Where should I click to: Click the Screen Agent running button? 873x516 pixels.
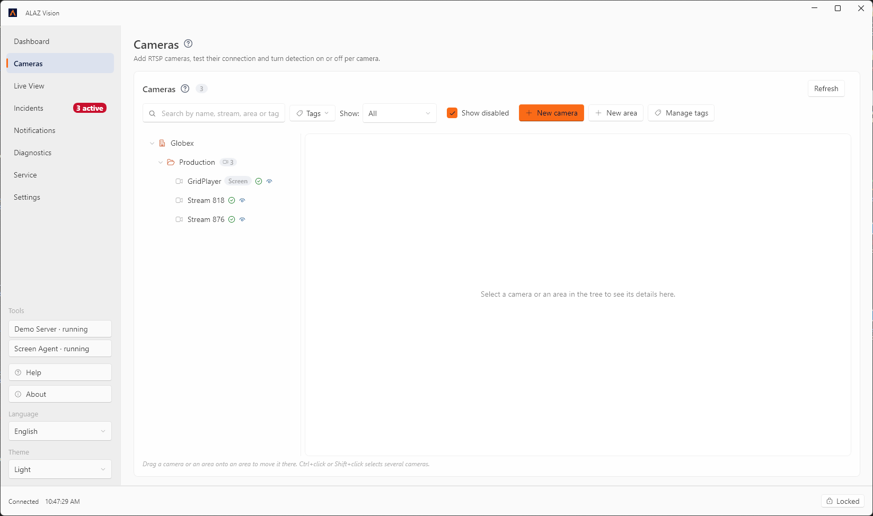[60, 349]
